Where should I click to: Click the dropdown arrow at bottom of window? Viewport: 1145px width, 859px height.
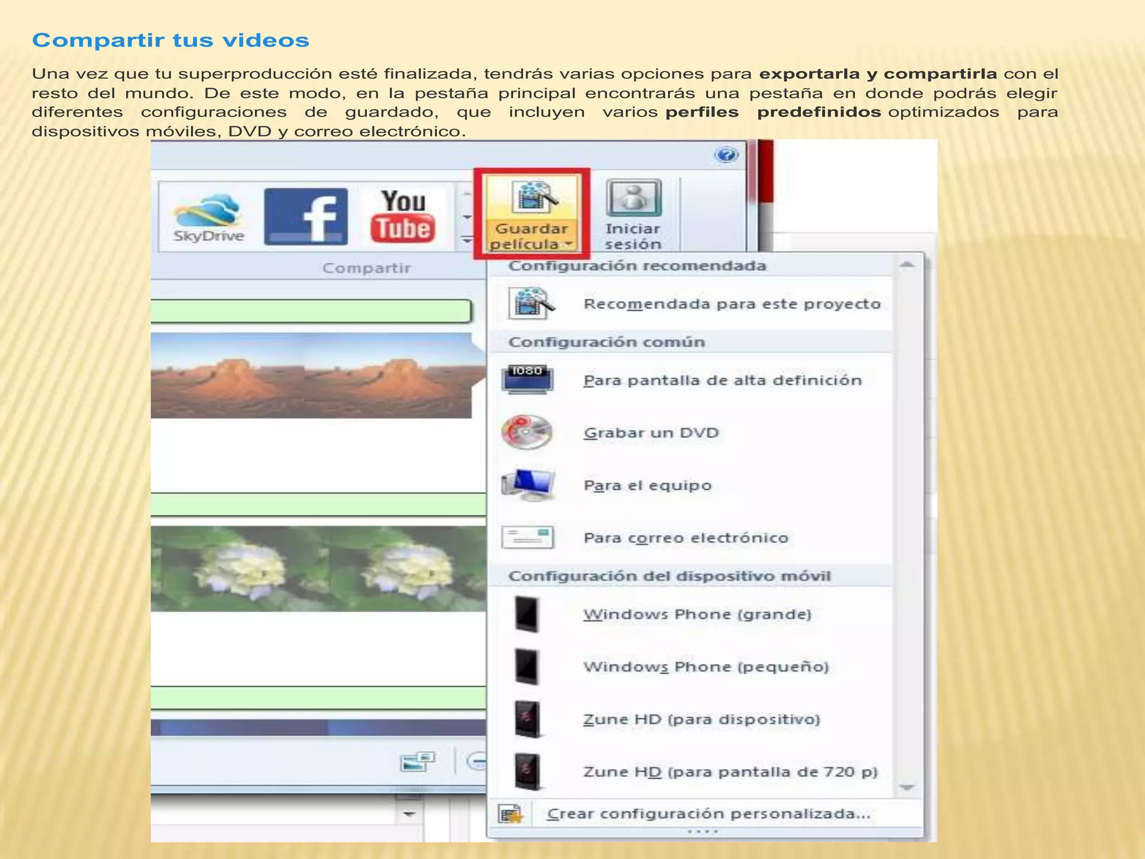[409, 814]
